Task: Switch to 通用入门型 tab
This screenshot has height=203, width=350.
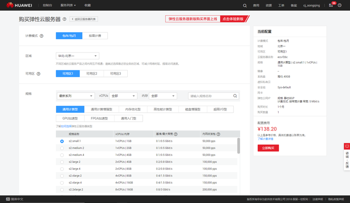Action: (129, 118)
